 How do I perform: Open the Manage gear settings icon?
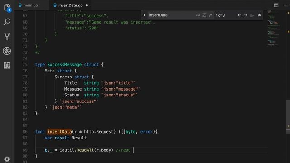tap(7, 159)
